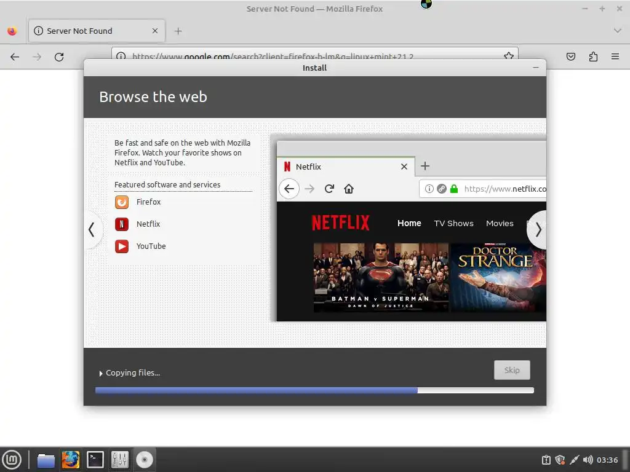Click the YouTube featured software icon

[122, 246]
